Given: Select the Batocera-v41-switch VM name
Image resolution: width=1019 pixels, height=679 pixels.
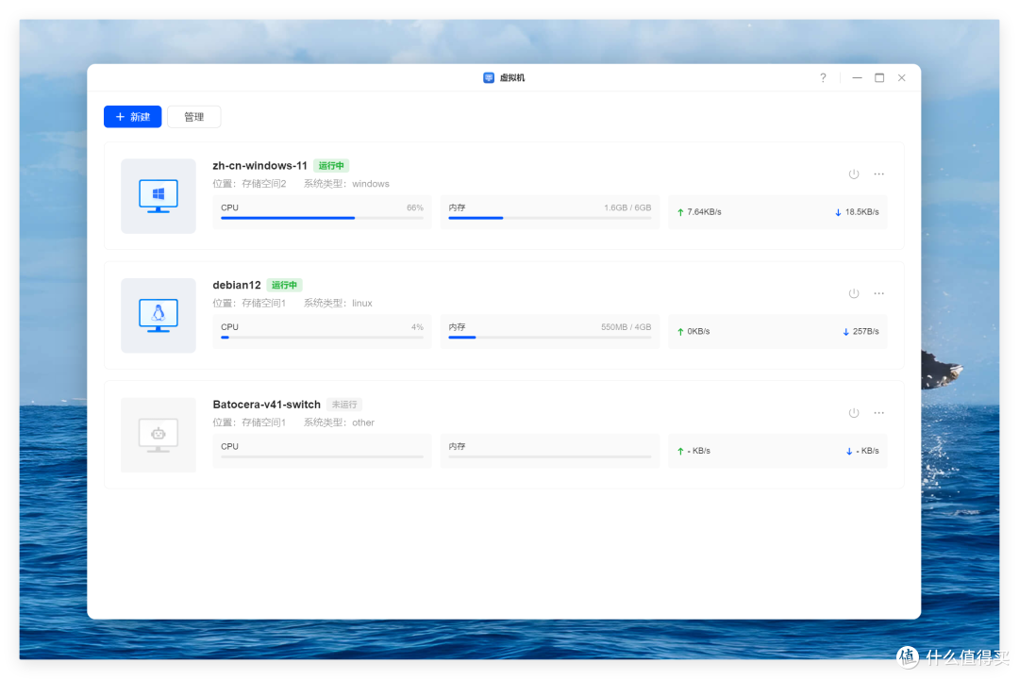Looking at the screenshot, I should (266, 405).
